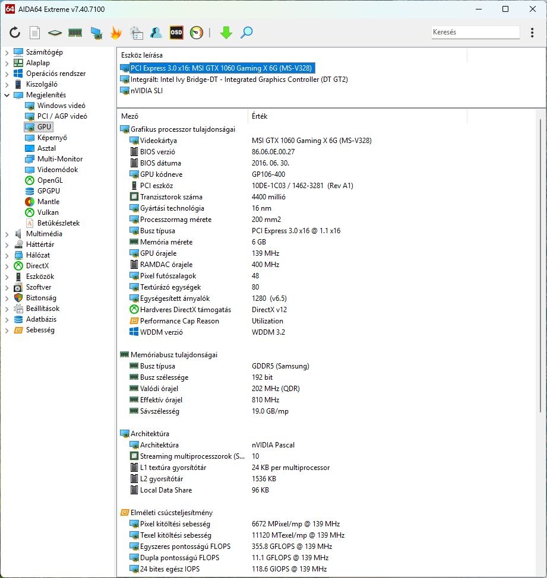Open the CPU chip toolbar icon
This screenshot has height=578, width=547.
55,33
